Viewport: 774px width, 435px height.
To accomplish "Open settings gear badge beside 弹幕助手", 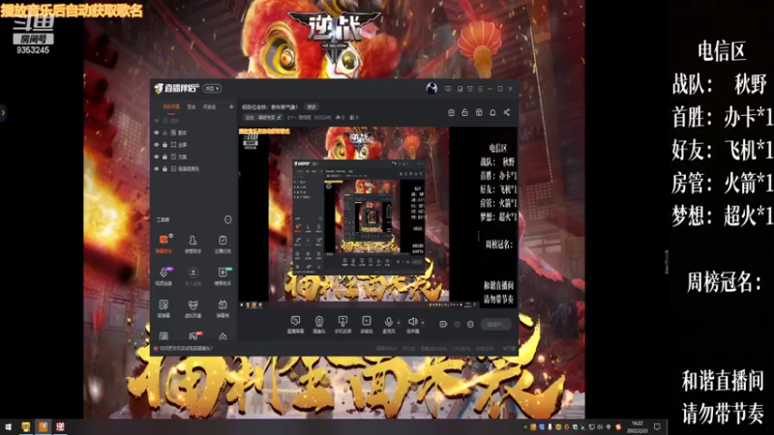I will pos(171,236).
